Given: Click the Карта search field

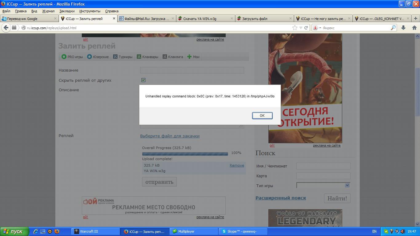Looking at the screenshot, I should point(323,176).
